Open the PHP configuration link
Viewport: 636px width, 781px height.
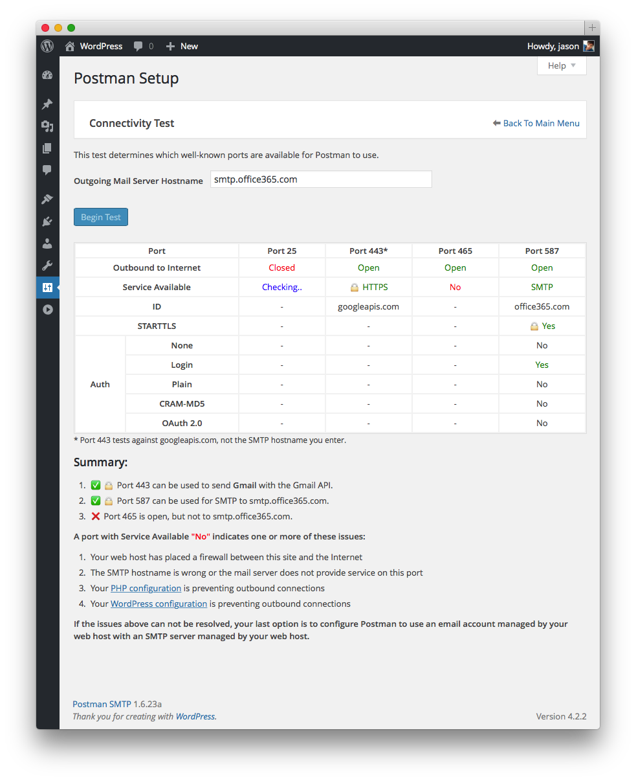(x=146, y=588)
